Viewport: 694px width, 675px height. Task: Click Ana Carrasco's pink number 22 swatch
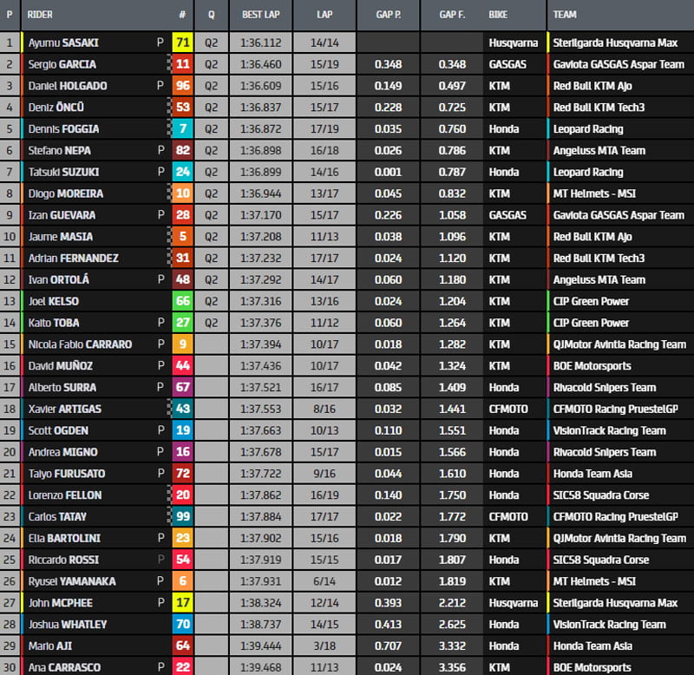tap(183, 666)
